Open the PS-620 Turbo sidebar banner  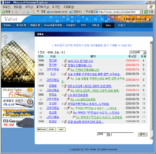point(18,93)
